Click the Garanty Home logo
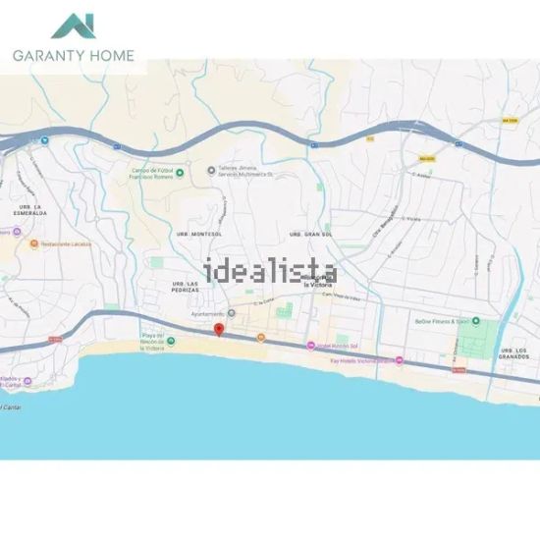The width and height of the screenshot is (540, 540). [74, 38]
